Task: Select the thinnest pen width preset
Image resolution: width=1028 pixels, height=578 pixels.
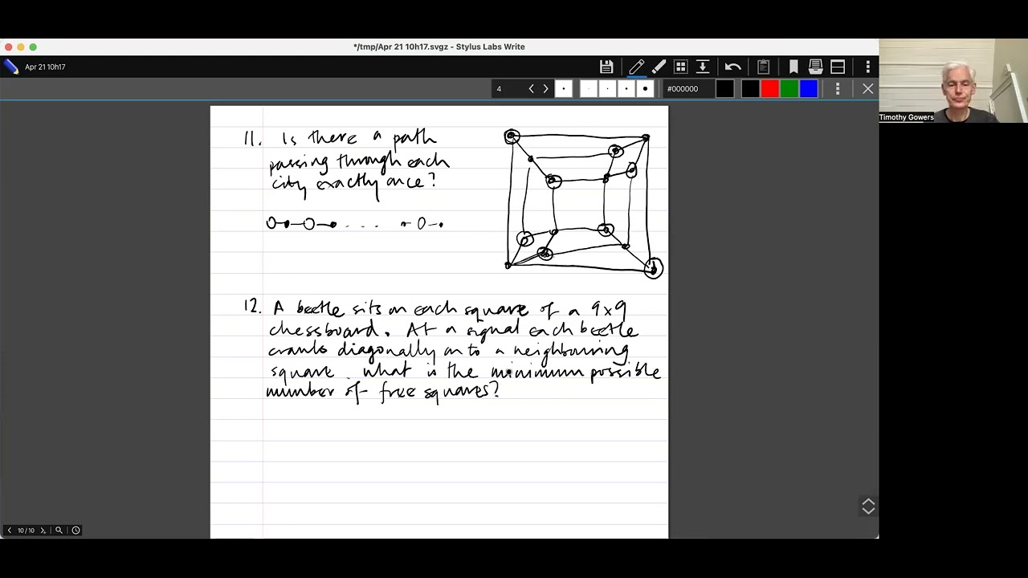Action: pos(589,89)
